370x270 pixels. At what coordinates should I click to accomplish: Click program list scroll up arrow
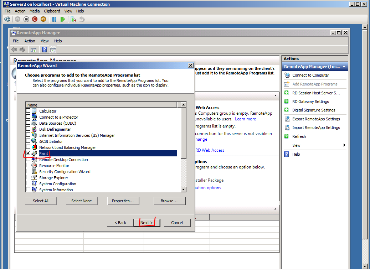click(183, 105)
